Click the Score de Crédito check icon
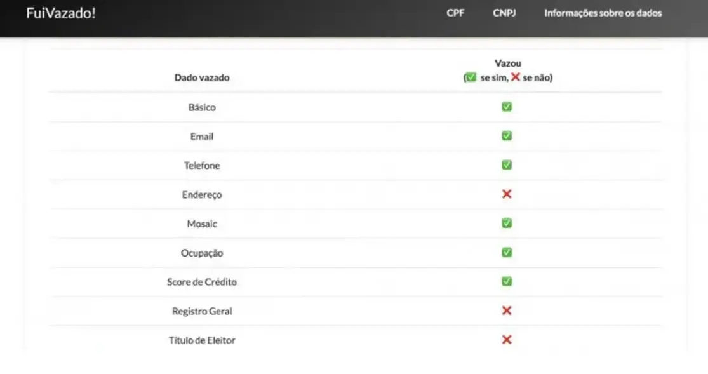Viewport: 708px width, 374px height. click(x=507, y=281)
